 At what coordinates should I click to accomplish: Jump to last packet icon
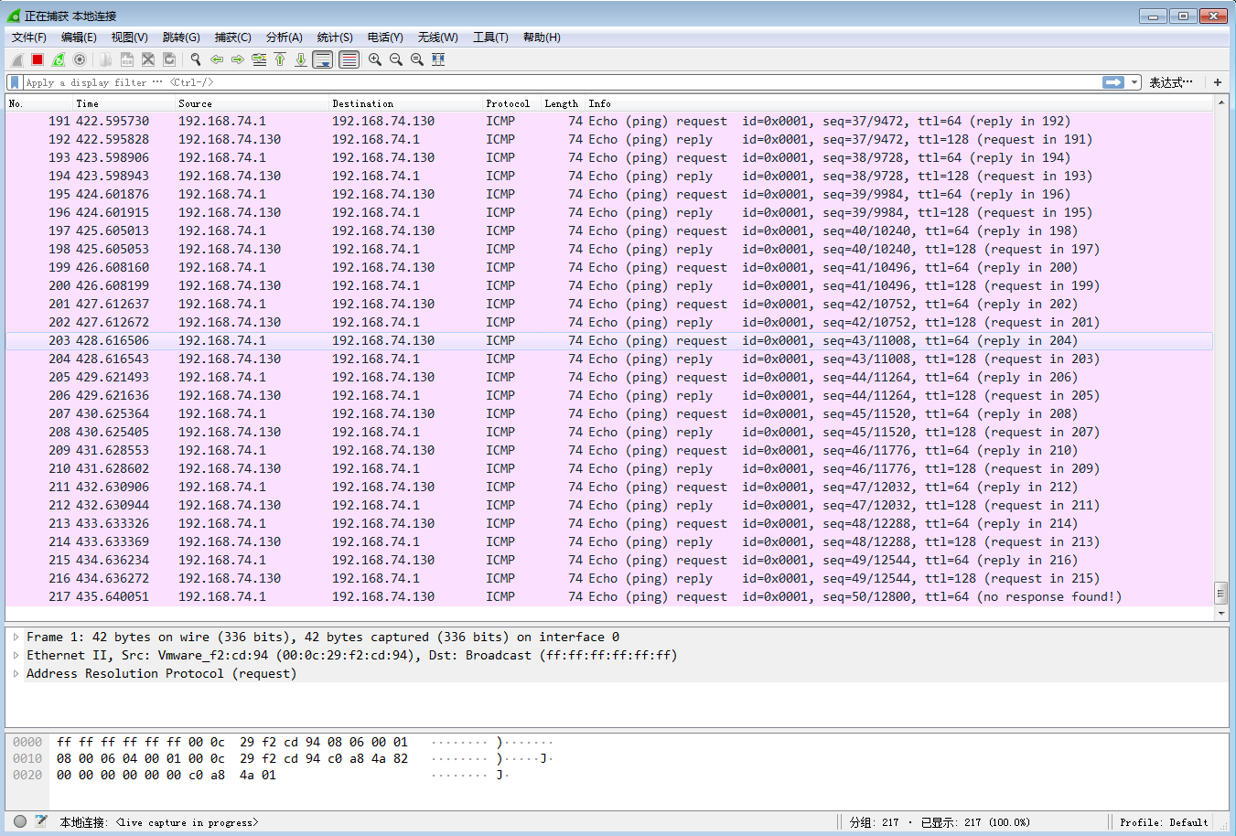301,59
